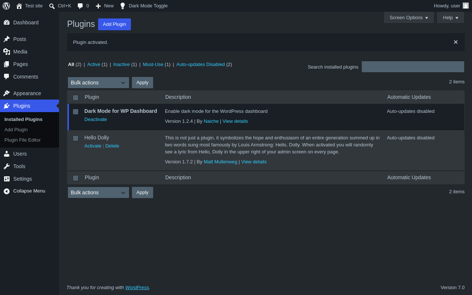Delete the Hello Dolly plugin
This screenshot has height=295, width=472.
[112, 146]
